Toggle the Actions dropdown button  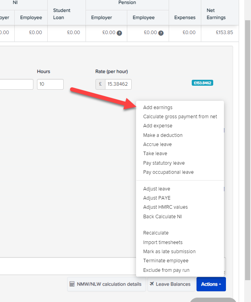[211, 284]
